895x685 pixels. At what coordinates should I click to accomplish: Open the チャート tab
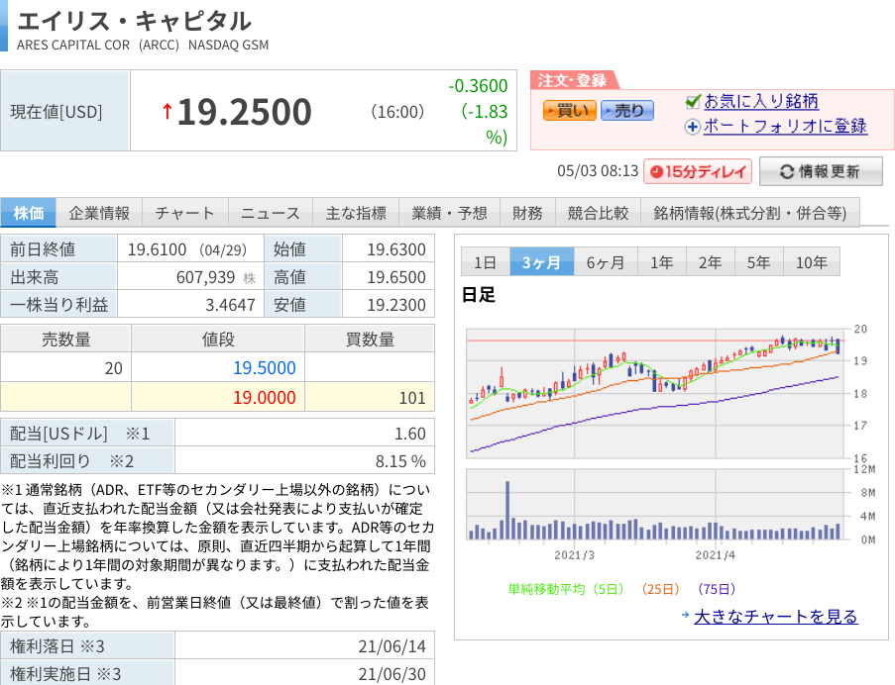tap(185, 213)
